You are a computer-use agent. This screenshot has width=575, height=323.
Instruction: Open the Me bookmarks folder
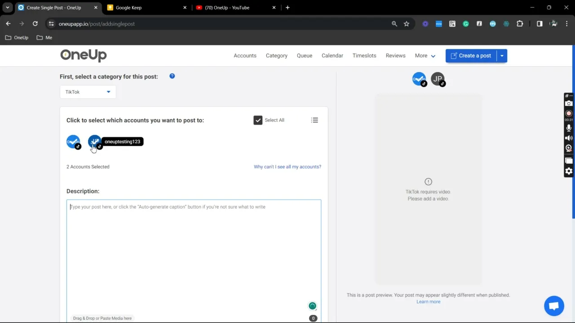point(44,38)
